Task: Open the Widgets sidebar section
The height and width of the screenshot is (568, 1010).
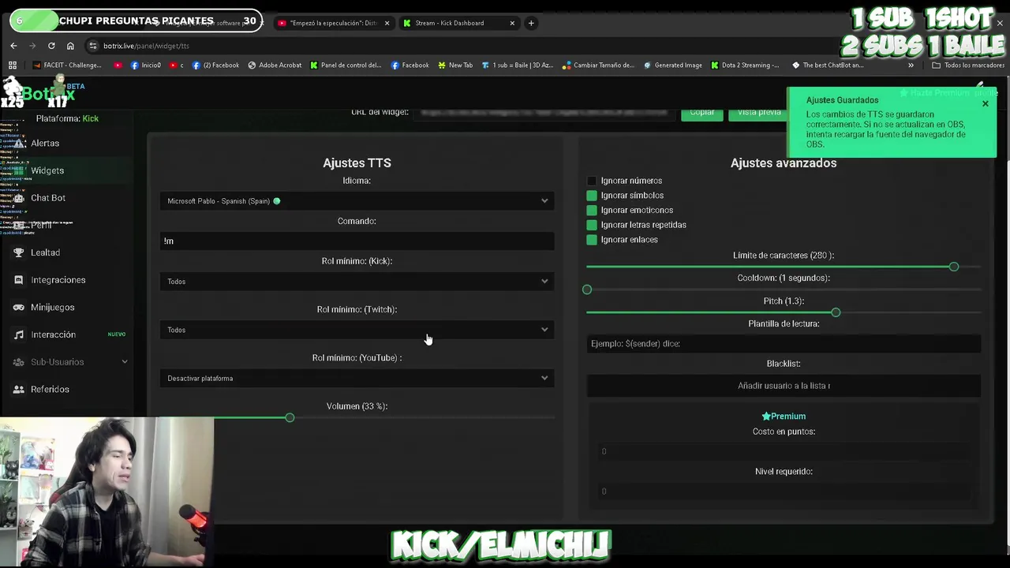Action: point(47,170)
